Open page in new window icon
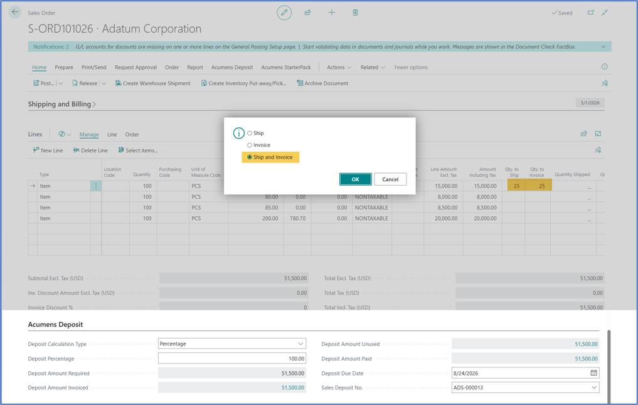The image size is (638, 405). tap(590, 13)
